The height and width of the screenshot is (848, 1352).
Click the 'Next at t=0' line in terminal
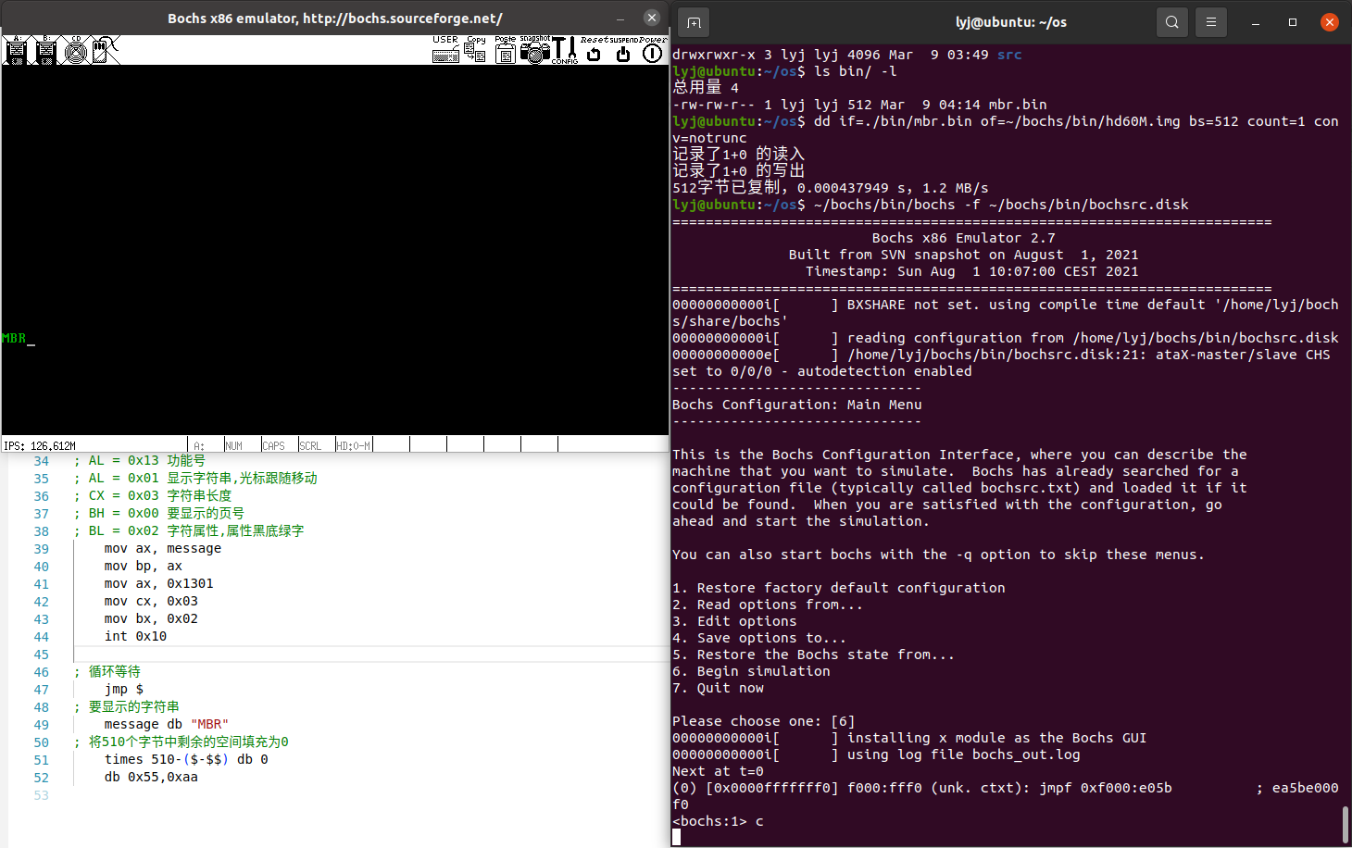point(718,771)
